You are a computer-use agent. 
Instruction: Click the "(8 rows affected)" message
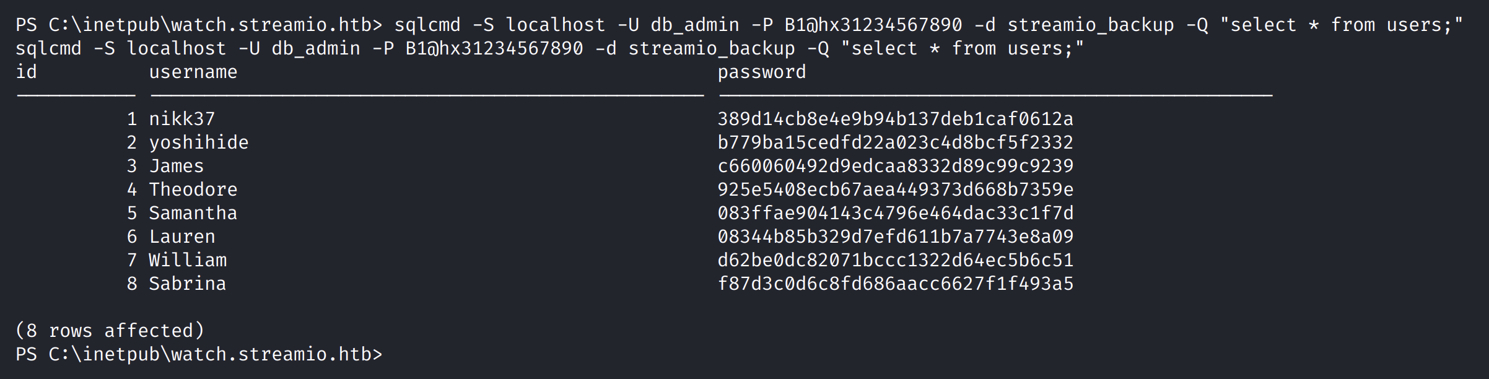[x=110, y=331]
